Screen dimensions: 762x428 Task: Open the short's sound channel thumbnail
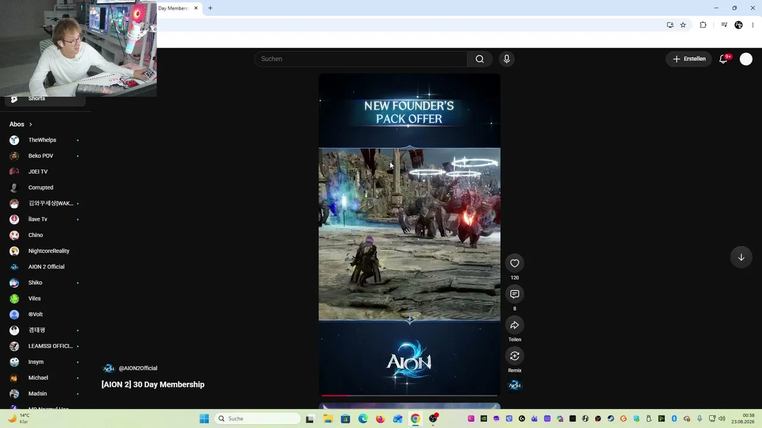coord(514,385)
